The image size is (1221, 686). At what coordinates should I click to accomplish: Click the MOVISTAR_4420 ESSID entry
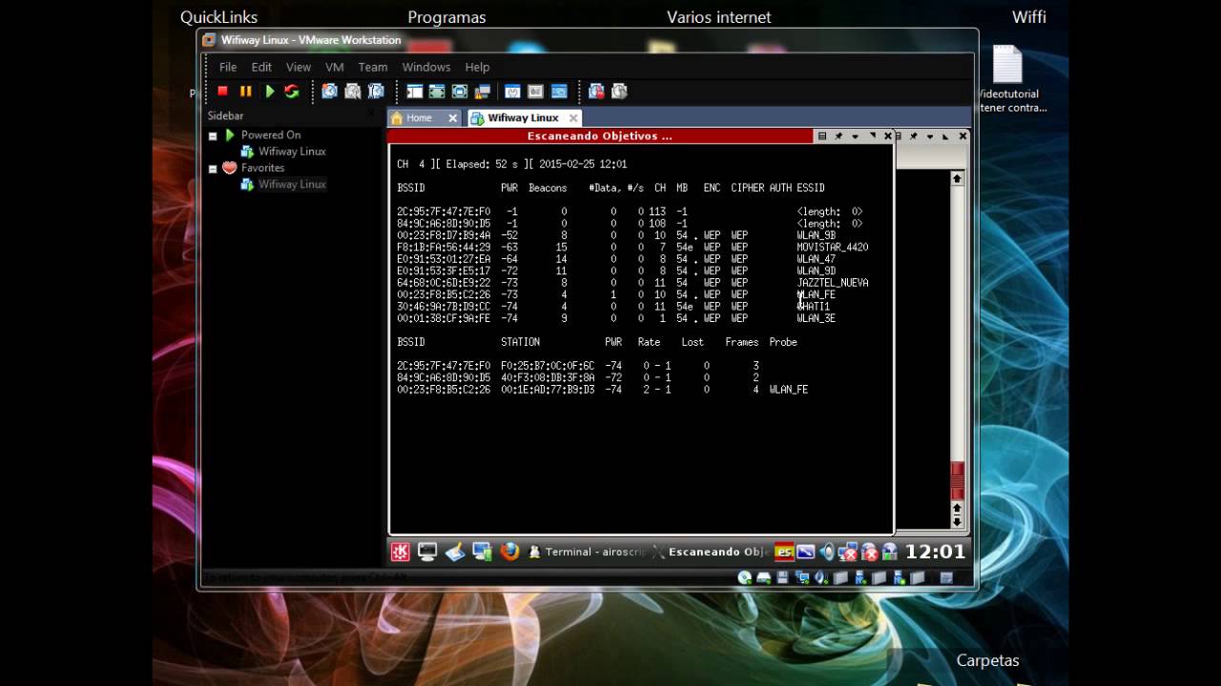(x=832, y=247)
